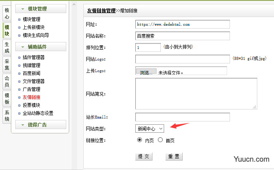274x170 pixels.
Task: Open the 会员 side tab
Action: pos(7,82)
